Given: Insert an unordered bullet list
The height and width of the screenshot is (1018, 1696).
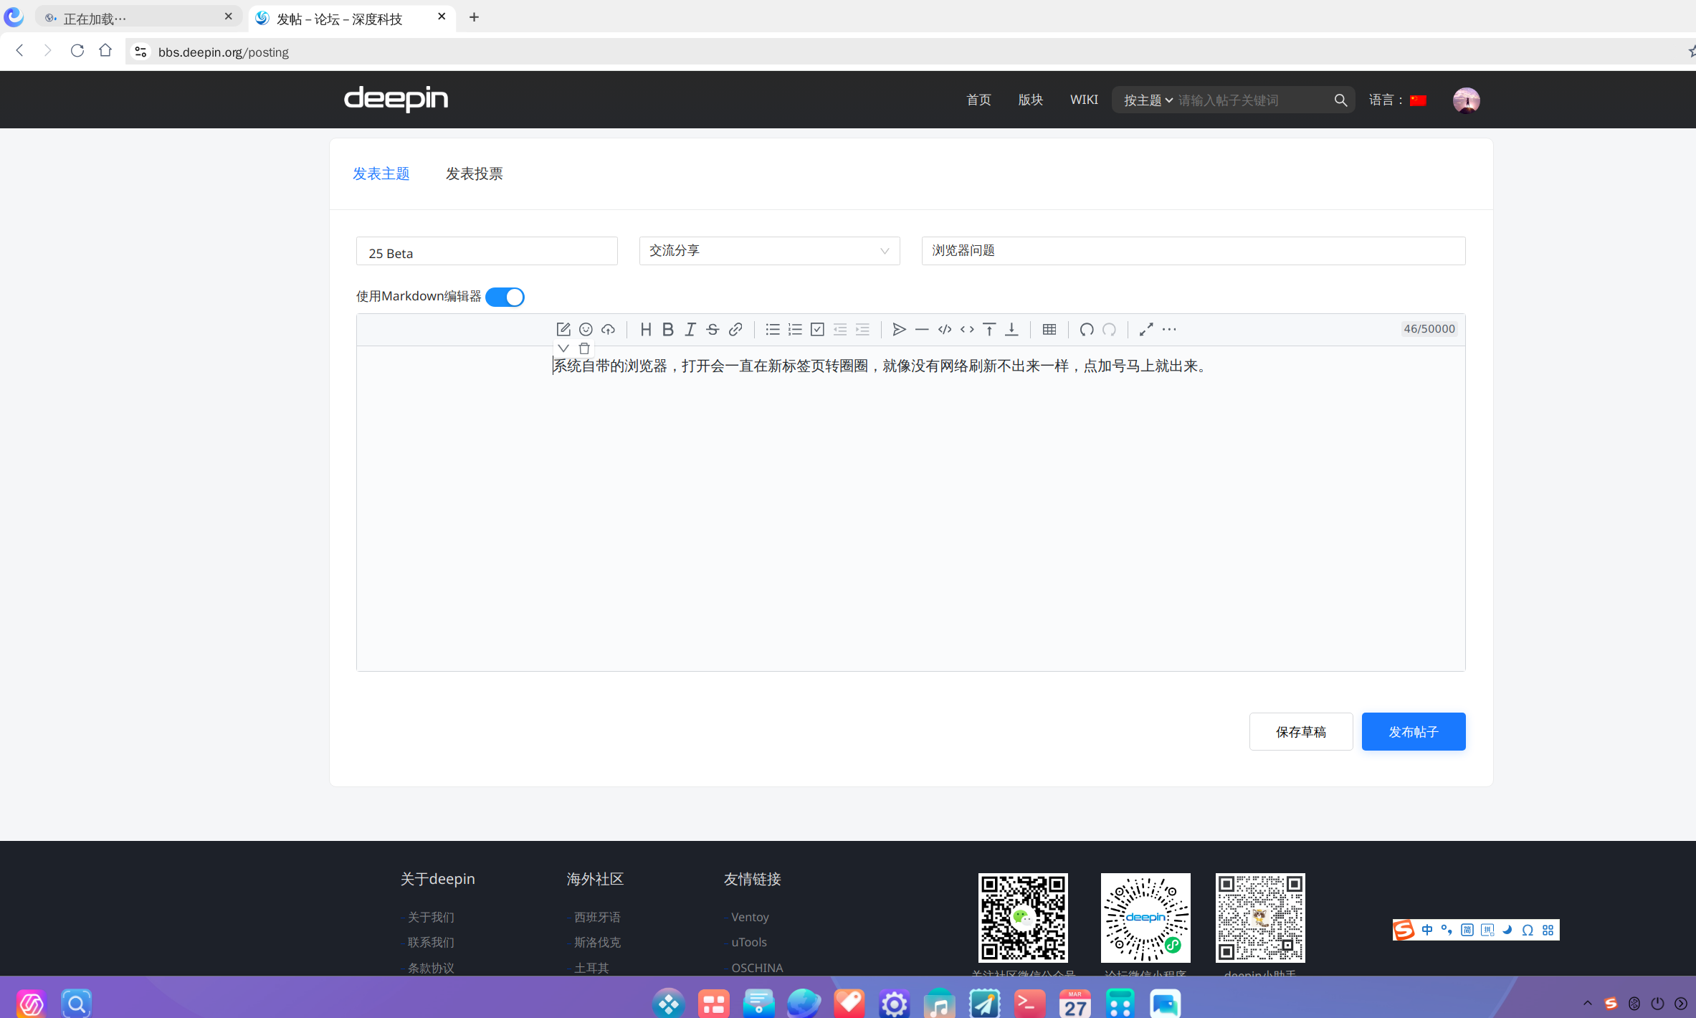Looking at the screenshot, I should [772, 329].
